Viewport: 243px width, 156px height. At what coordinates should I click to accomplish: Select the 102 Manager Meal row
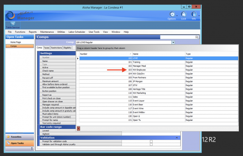pyautogui.click(x=159, y=66)
